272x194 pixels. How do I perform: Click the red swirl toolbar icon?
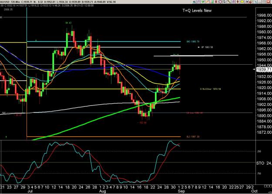(x=251, y=2)
